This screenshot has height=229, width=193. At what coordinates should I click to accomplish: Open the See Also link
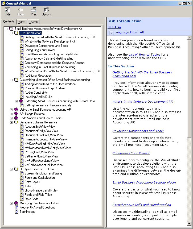(x=114, y=27)
